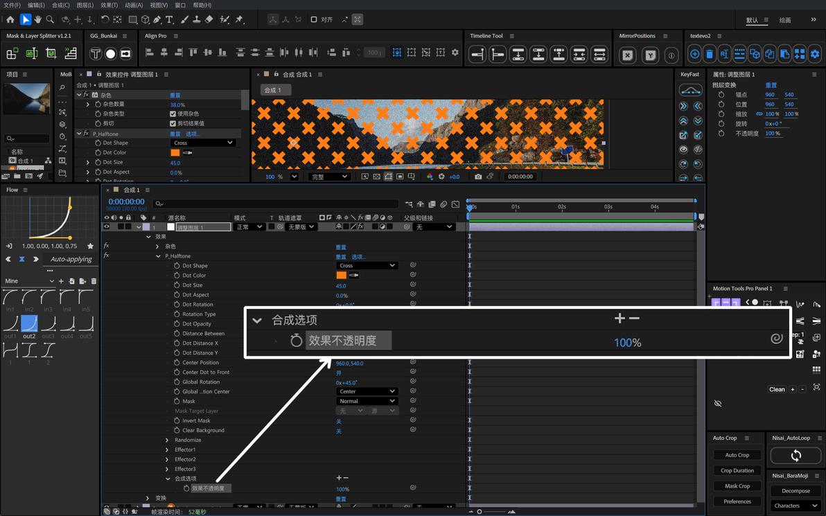This screenshot has width=826, height=516.
Task: Open the 效果(T) menu
Action: pos(109,5)
